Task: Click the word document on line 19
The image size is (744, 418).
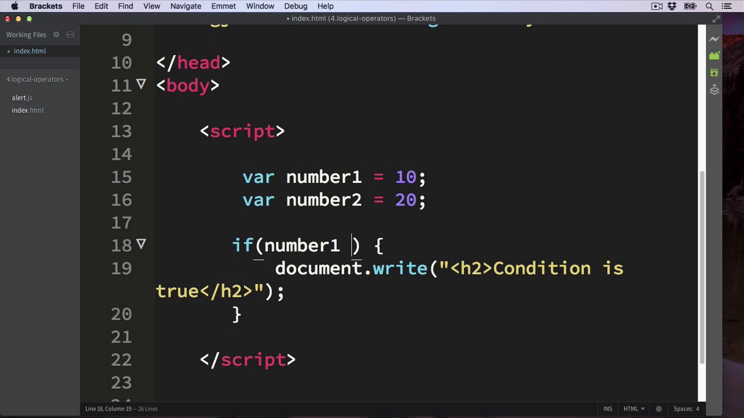Action: 319,268
